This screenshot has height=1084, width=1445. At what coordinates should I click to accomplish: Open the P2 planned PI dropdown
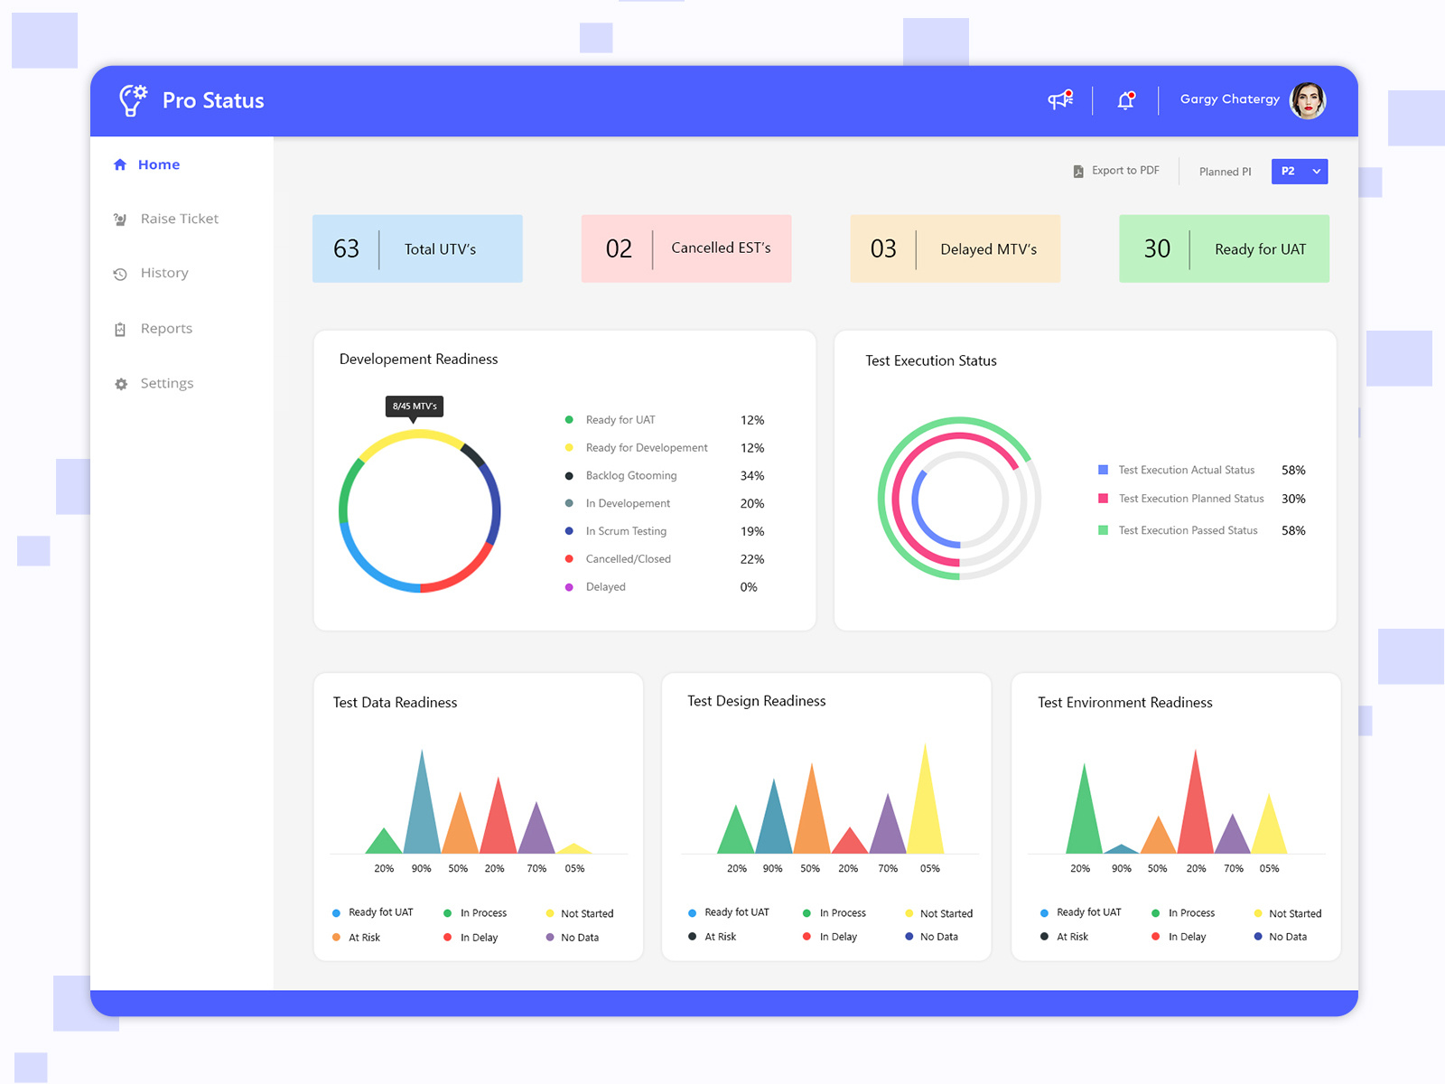tap(1299, 171)
